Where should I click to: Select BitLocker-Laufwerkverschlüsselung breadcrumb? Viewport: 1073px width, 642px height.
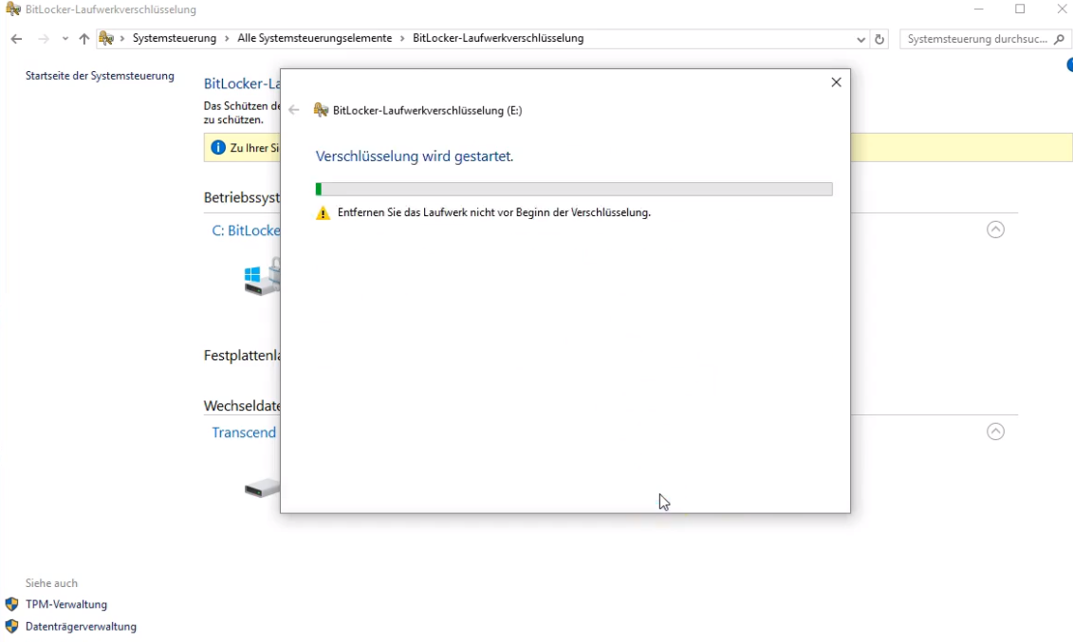click(498, 38)
